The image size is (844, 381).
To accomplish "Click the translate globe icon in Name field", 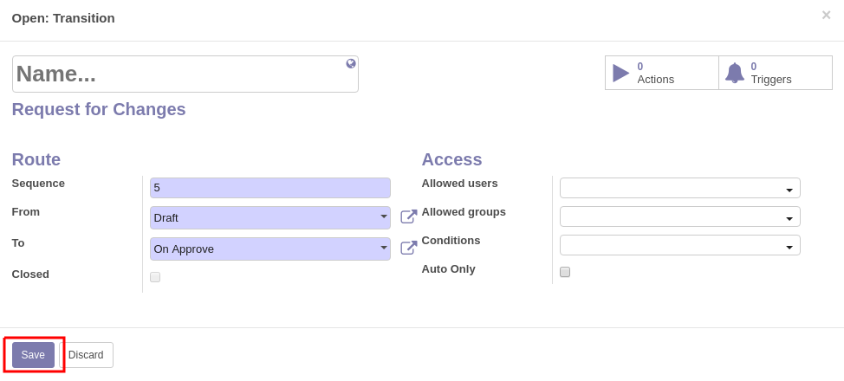I will click(x=351, y=63).
